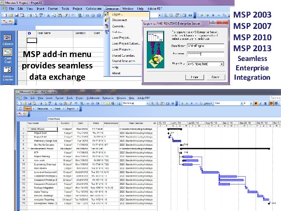The height and width of the screenshot is (211, 281).
Task: Click the Show Subtasks plus icon in upper toolbar
Action: pos(213,15)
